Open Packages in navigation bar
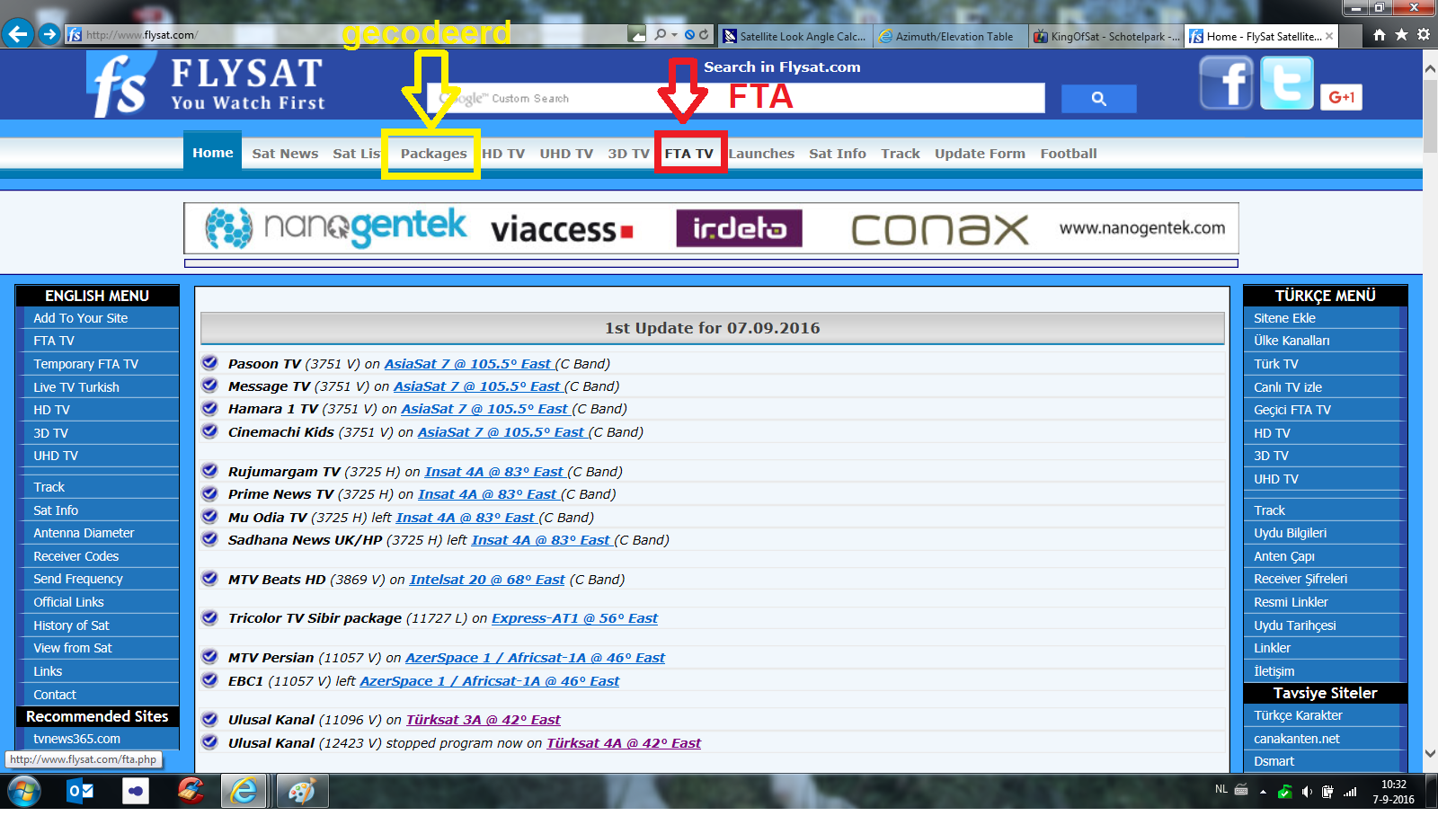 coord(433,154)
